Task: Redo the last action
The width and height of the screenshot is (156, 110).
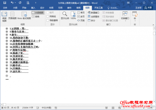Action: point(20,3)
